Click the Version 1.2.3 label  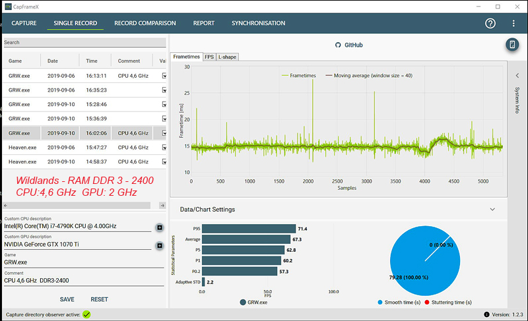[x=508, y=314]
